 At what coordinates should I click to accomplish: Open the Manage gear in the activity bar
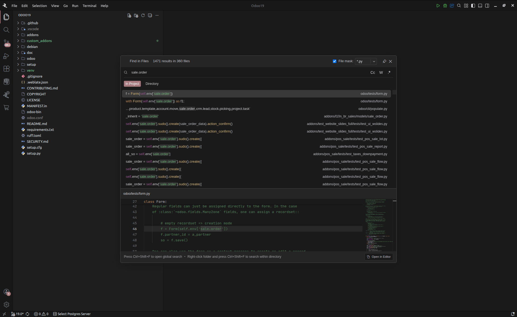[x=6, y=305]
